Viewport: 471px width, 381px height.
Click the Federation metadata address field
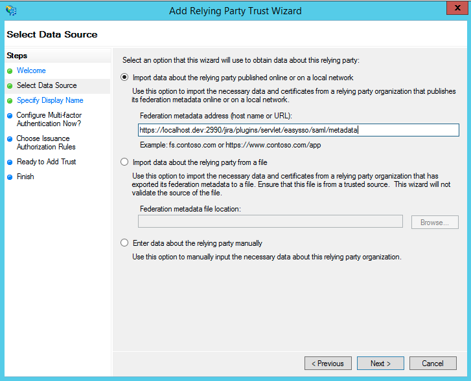tap(299, 130)
